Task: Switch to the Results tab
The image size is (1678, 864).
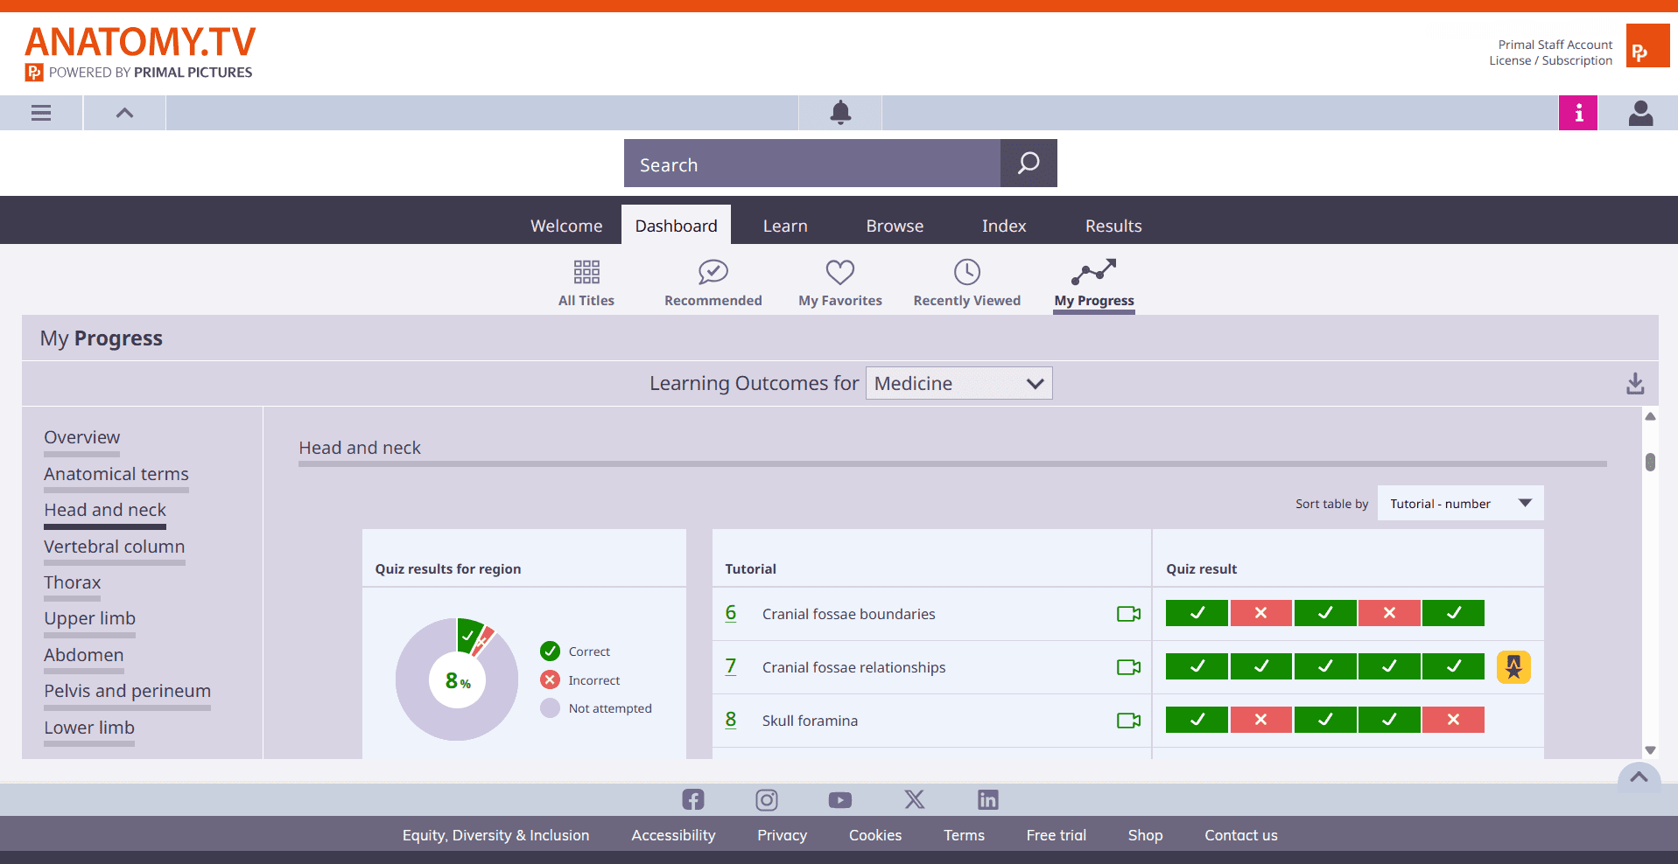Action: coord(1113,225)
